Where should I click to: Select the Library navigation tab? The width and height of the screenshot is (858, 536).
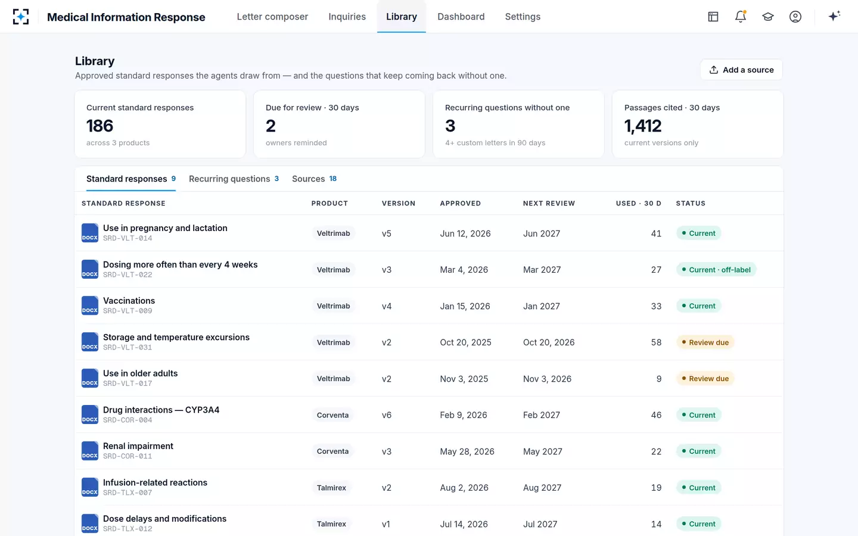[402, 17]
